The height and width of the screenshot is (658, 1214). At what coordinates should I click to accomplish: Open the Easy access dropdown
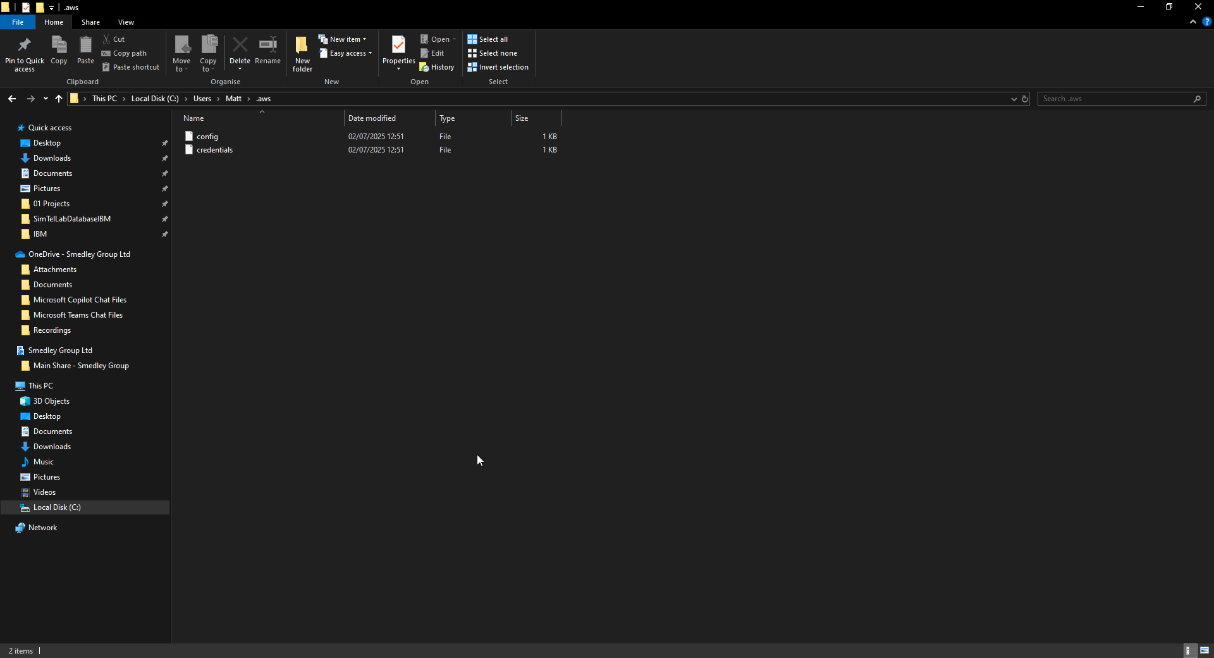click(345, 53)
